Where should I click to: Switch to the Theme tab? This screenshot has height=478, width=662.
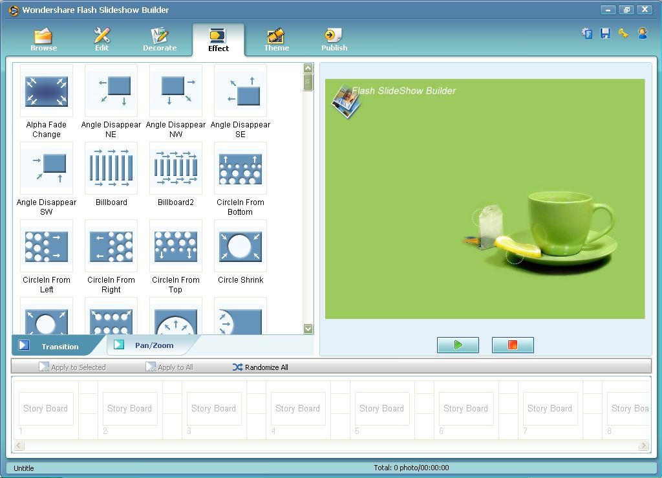(x=277, y=39)
